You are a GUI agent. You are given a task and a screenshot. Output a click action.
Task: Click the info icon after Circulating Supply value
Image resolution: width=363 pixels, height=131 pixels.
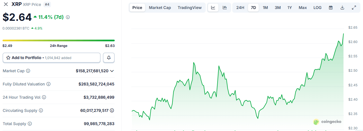pos(112,110)
